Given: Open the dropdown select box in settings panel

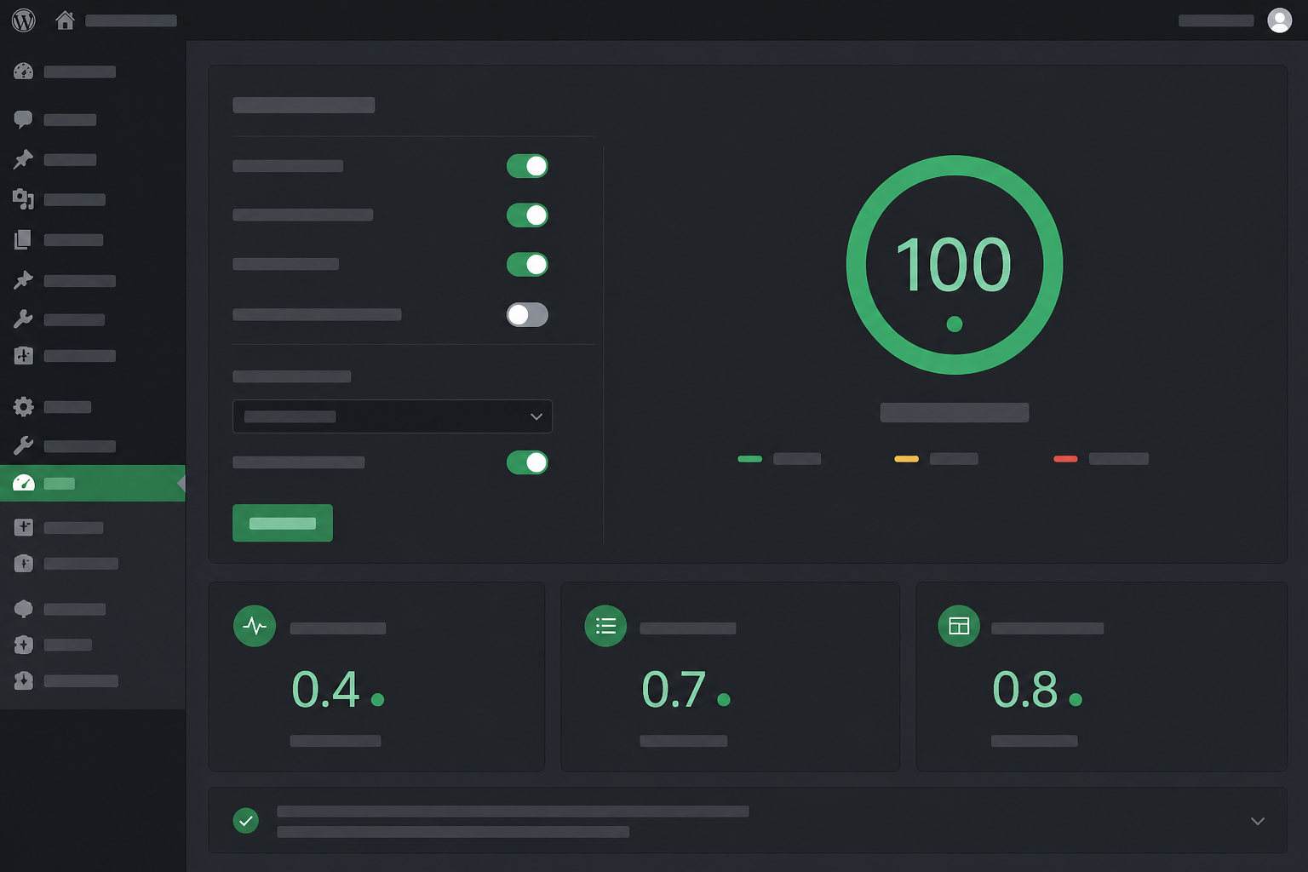Looking at the screenshot, I should point(393,416).
